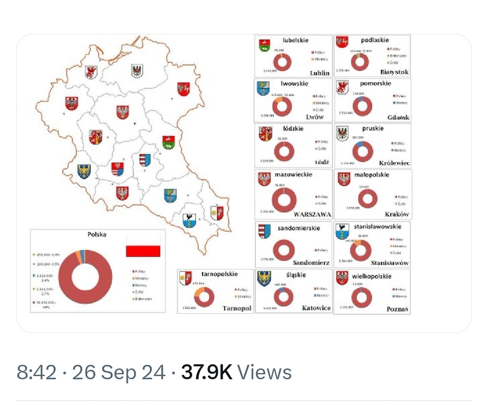Click the WARSZAWA city label
This screenshot has height=405, width=488.
point(312,214)
